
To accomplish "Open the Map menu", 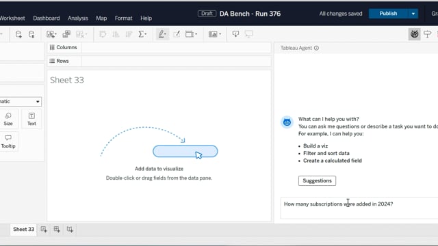I will (101, 18).
